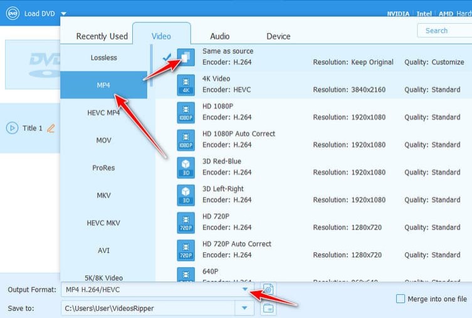
Task: Choose the HEVC MP4 format category
Action: point(103,113)
